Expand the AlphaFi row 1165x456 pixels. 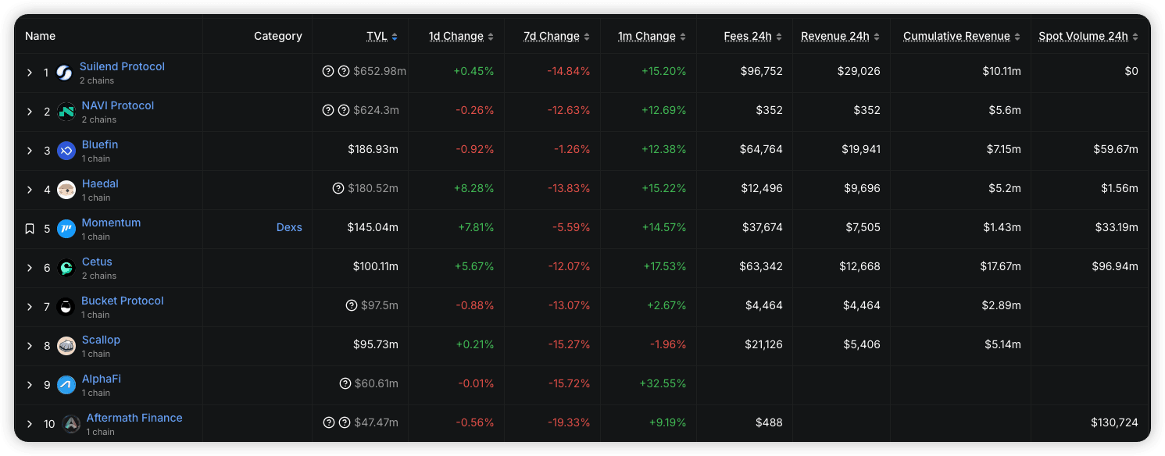(x=30, y=385)
